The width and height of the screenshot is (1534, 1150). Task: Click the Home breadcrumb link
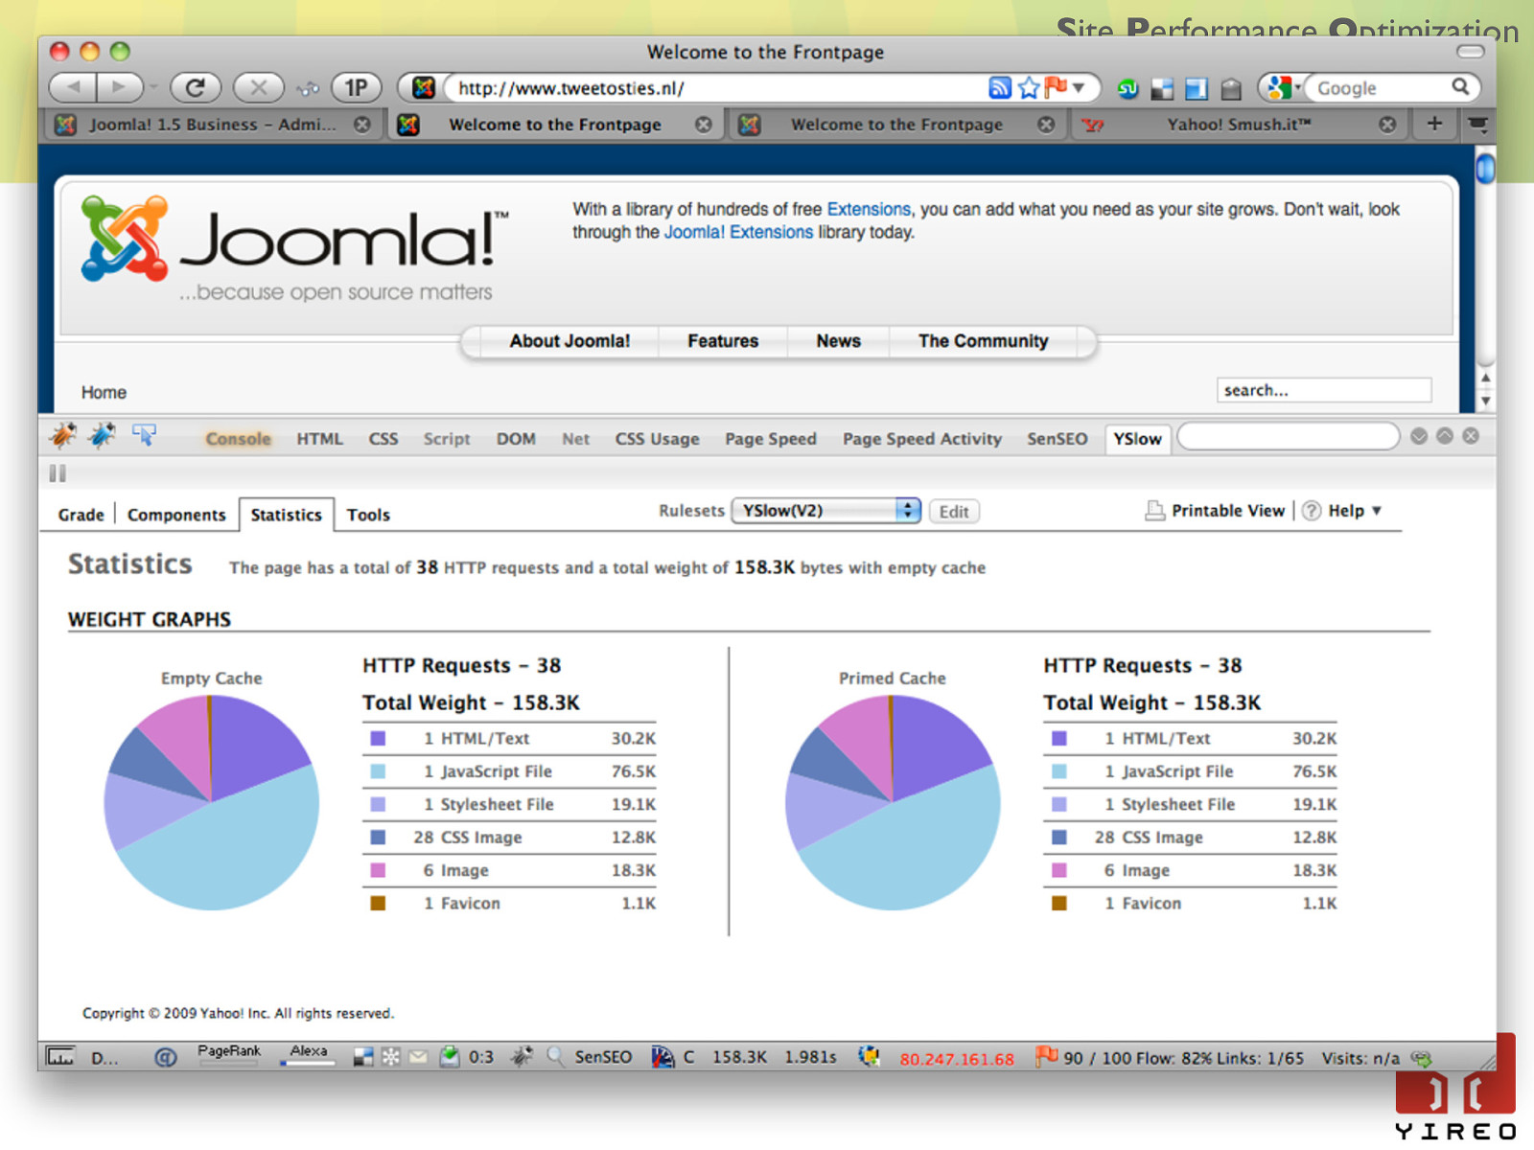click(x=104, y=393)
